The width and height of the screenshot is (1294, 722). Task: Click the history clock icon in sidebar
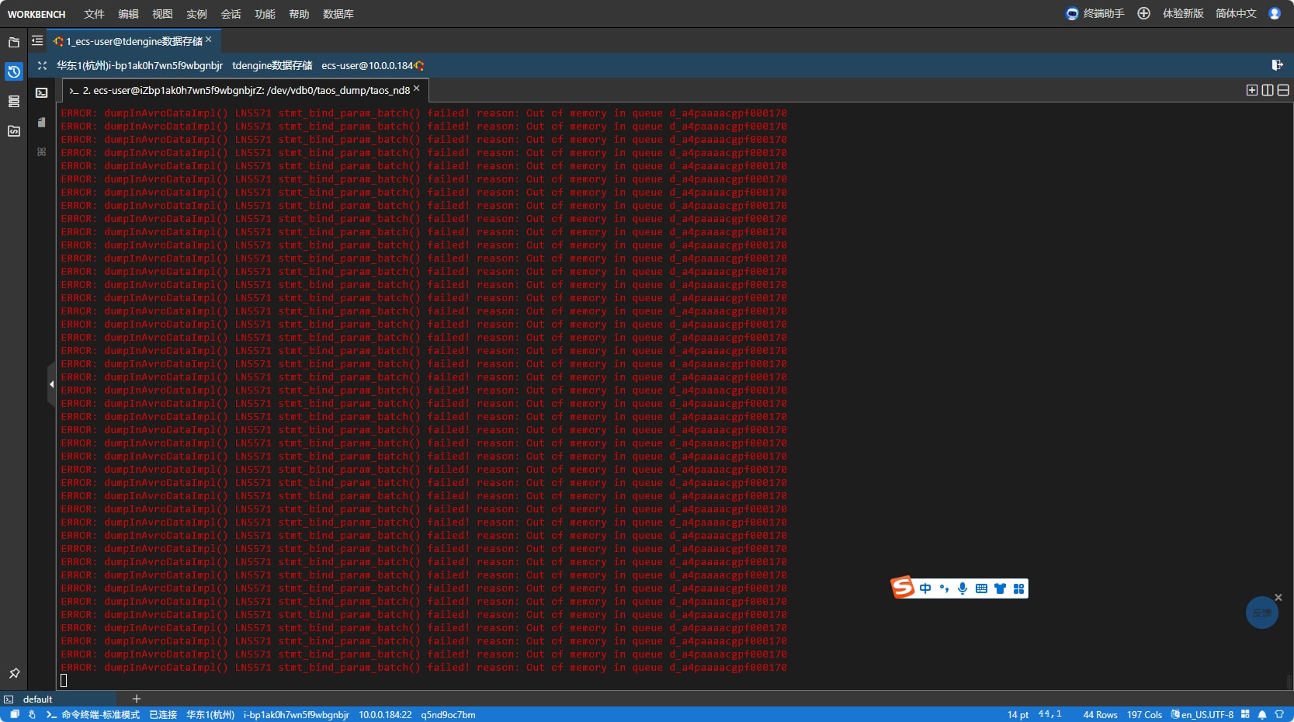pyautogui.click(x=14, y=72)
